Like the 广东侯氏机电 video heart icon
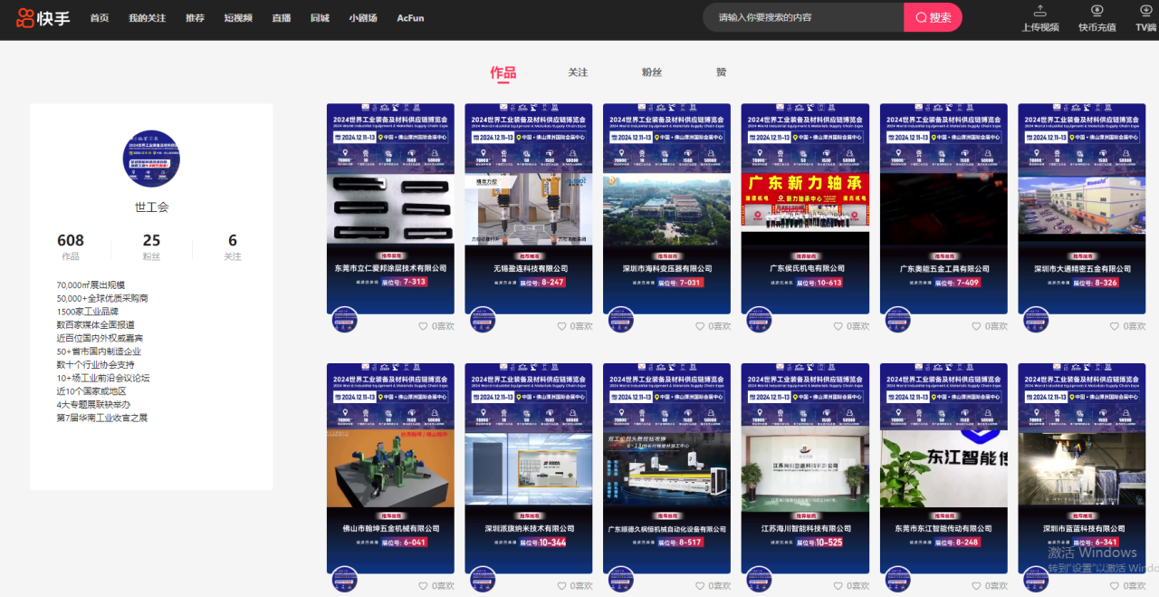Viewport: 1159px width, 597px height. click(838, 326)
